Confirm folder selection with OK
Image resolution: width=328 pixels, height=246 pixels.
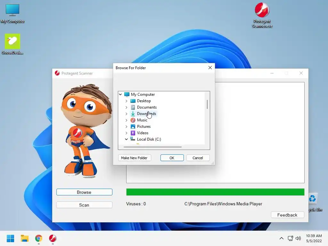pyautogui.click(x=172, y=158)
